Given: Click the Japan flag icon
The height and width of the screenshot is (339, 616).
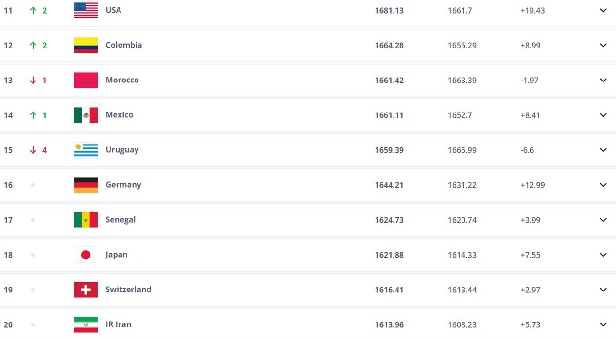Looking at the screenshot, I should pos(86,255).
